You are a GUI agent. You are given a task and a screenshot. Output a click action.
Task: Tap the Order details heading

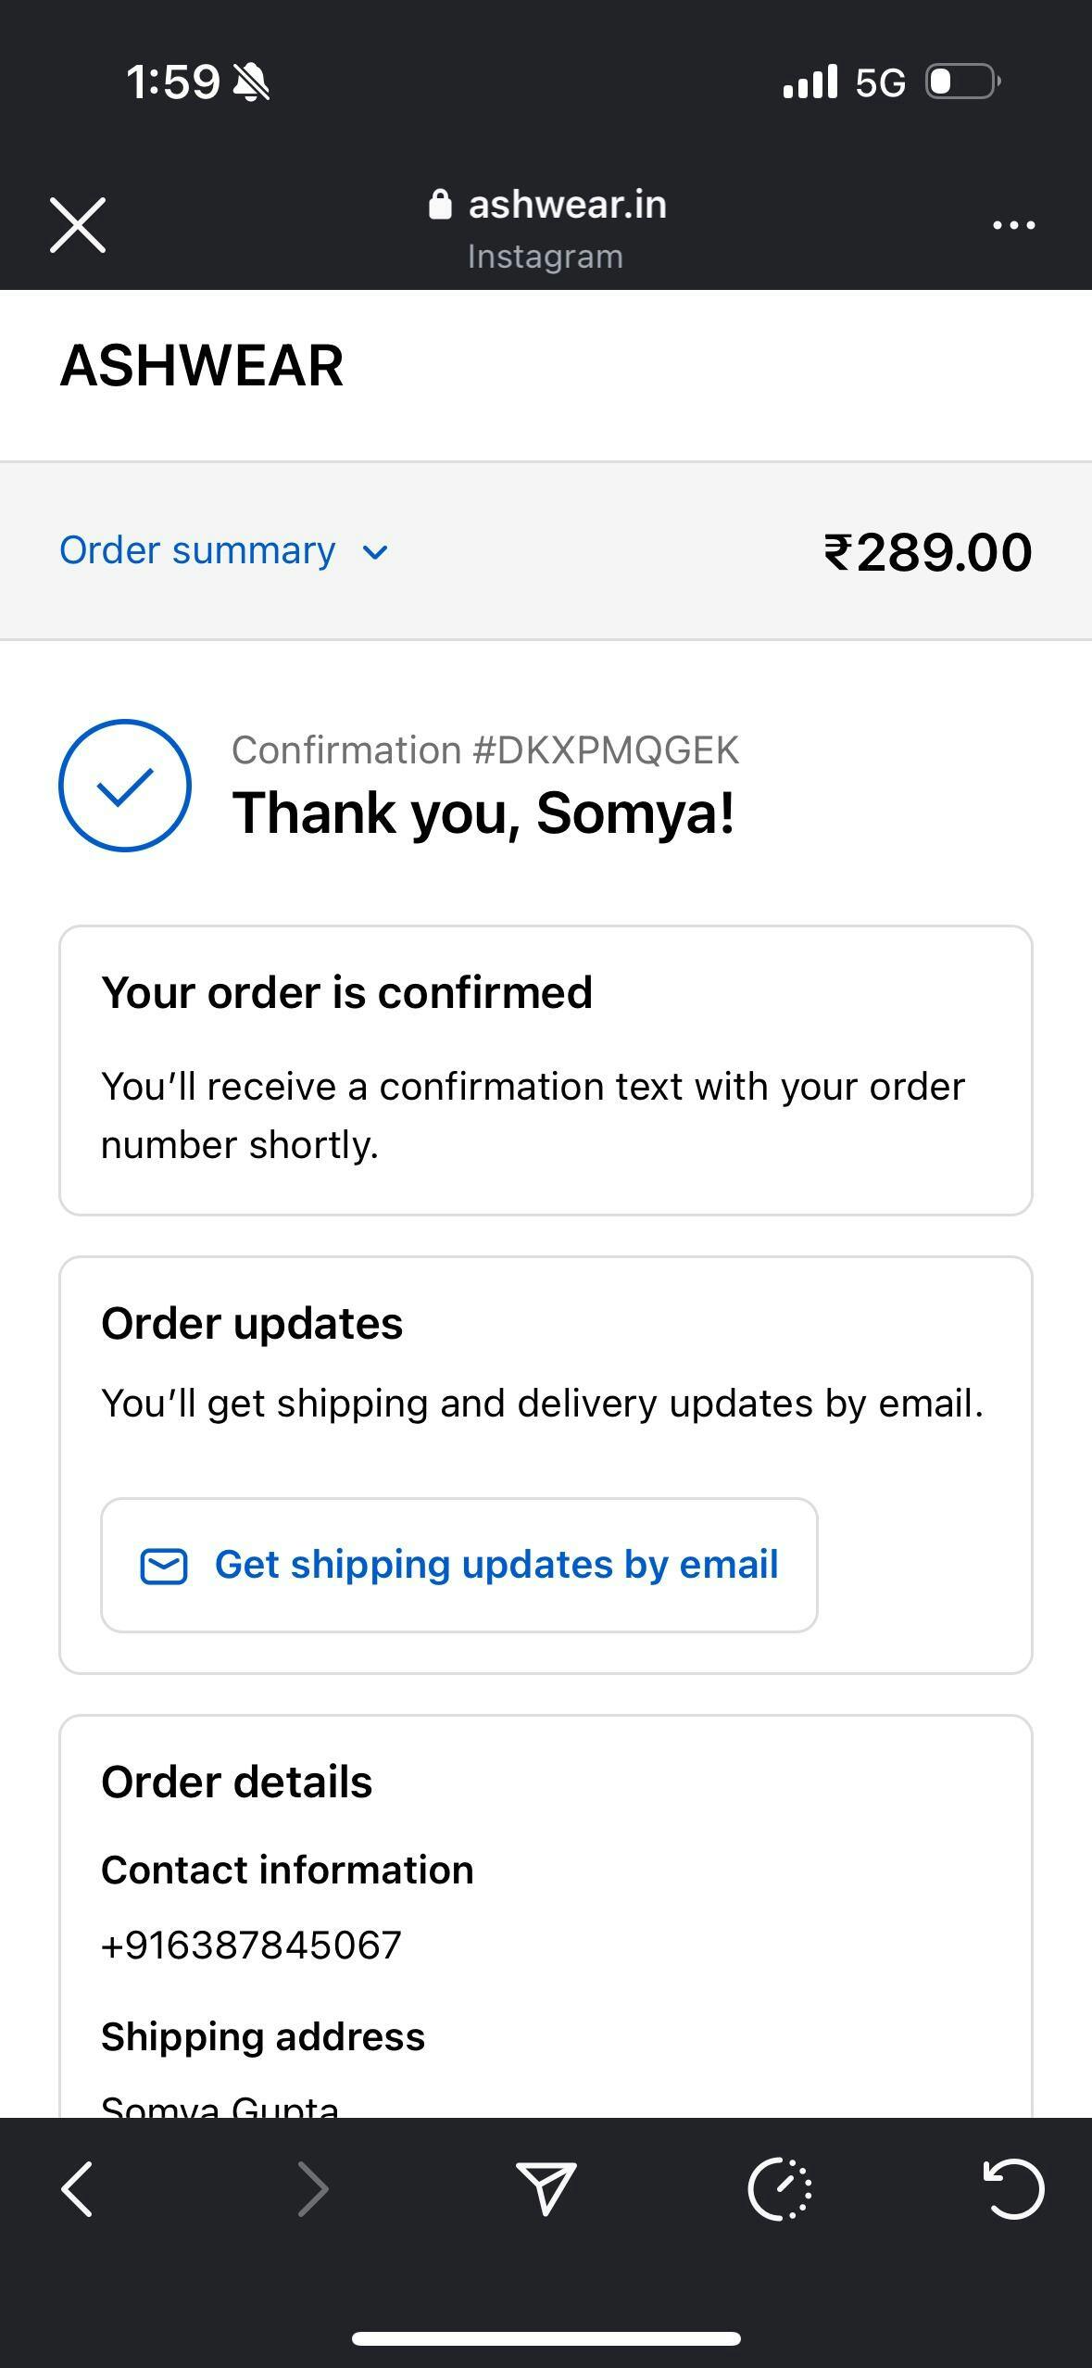click(x=237, y=1782)
